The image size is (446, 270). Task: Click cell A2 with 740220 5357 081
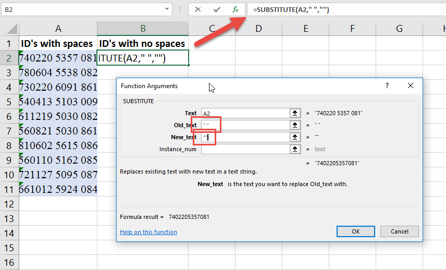tap(58, 58)
